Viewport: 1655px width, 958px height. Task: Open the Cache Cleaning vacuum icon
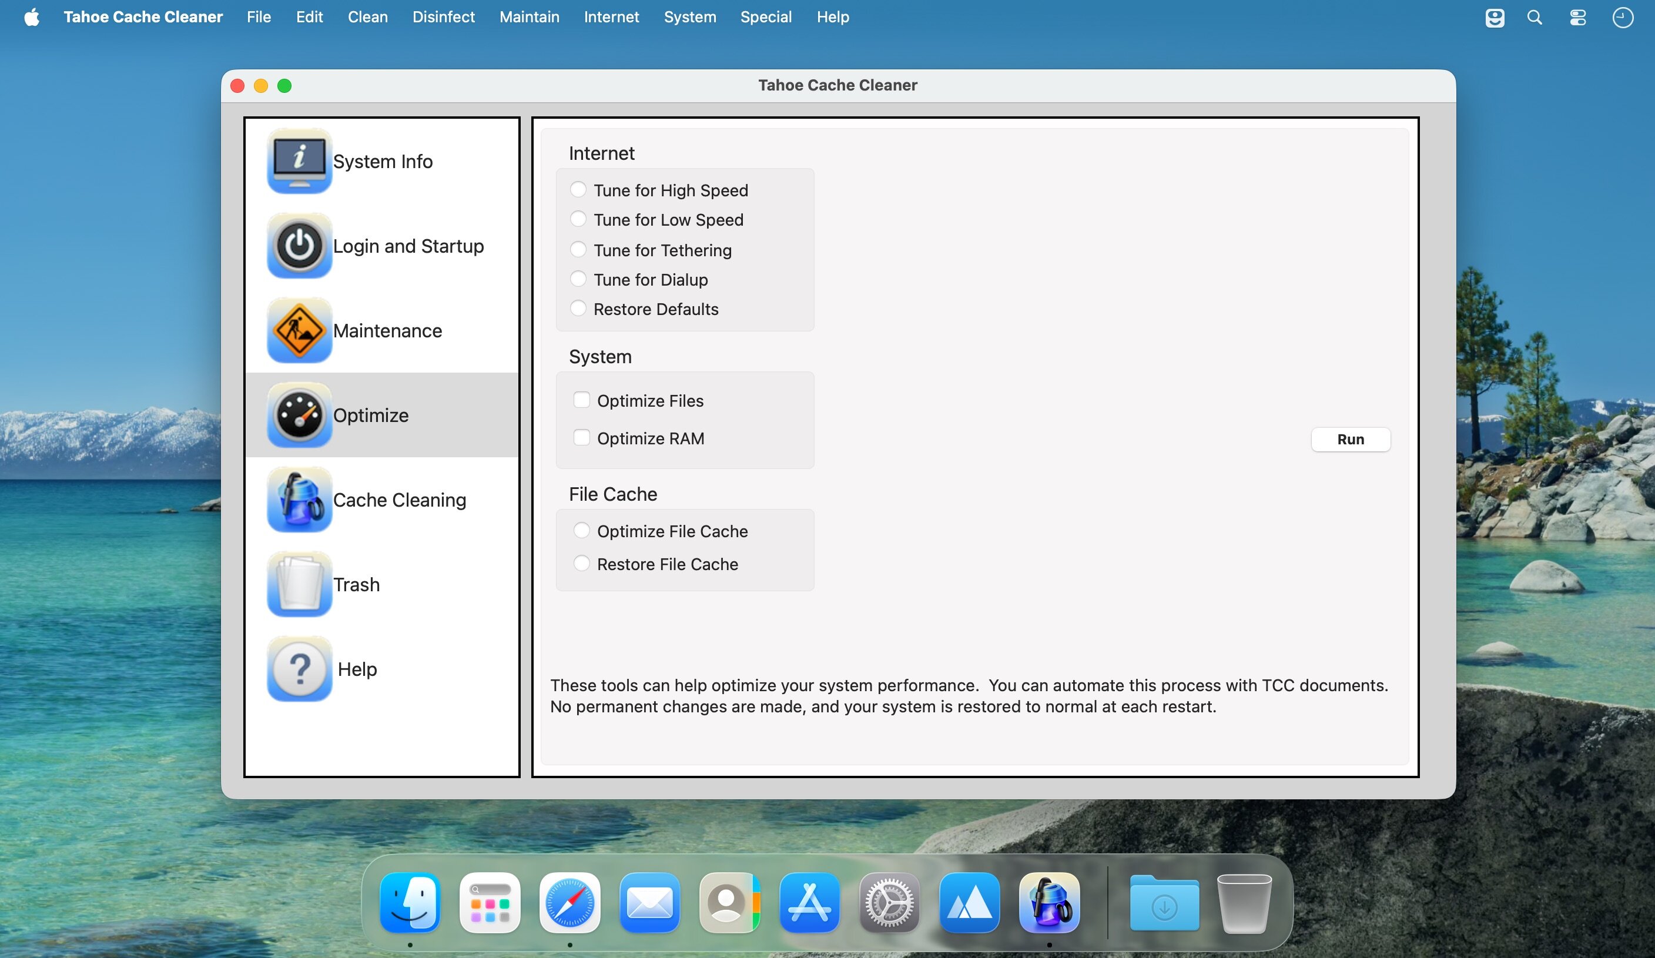(300, 500)
